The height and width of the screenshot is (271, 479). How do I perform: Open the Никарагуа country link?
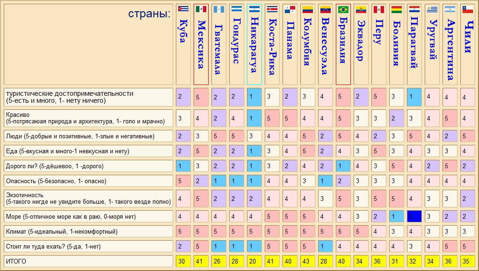pos(254,44)
